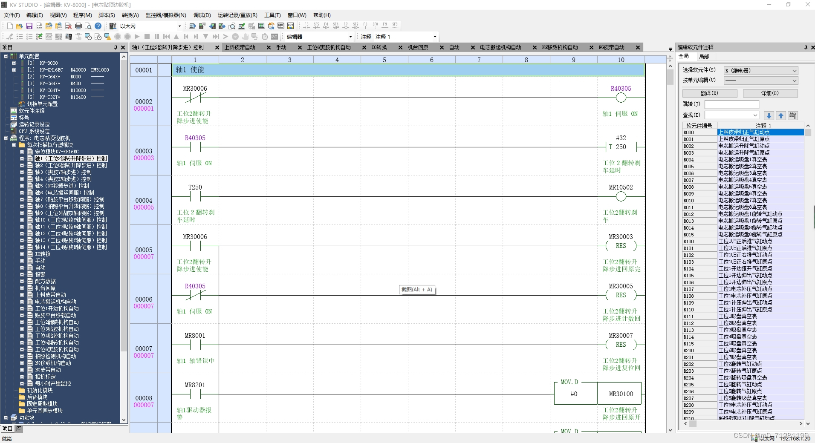Image resolution: width=815 pixels, height=443 pixels.
Task: Pin the project panel
Action: [116, 47]
